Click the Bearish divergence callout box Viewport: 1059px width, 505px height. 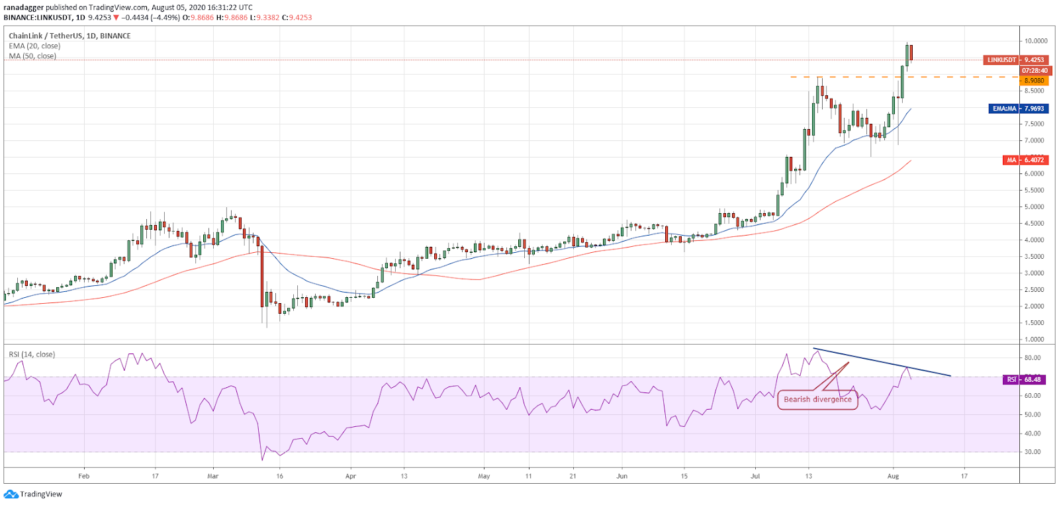click(817, 400)
